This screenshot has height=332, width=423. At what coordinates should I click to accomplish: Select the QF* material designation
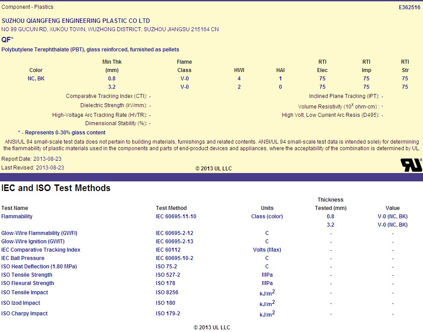click(x=7, y=40)
